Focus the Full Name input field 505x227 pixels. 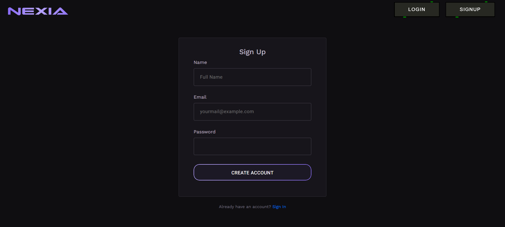252,77
